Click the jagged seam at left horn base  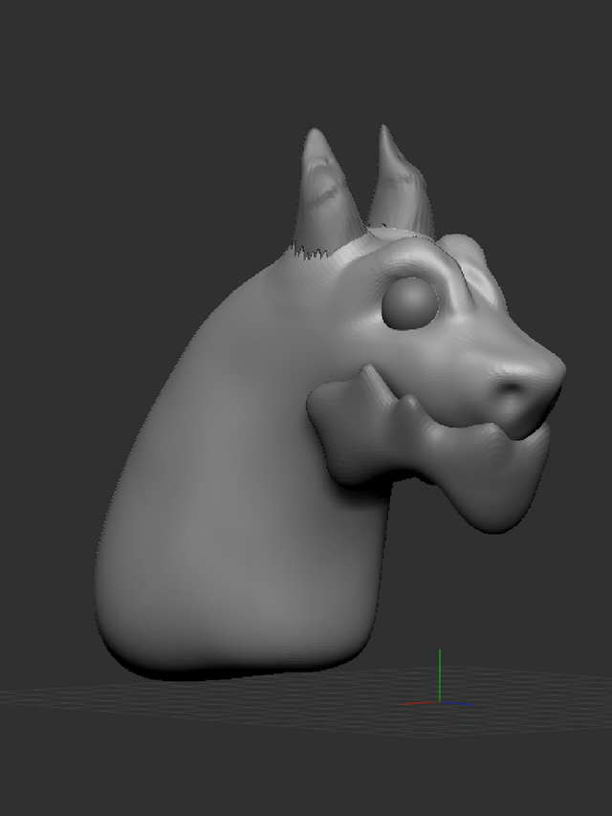click(x=310, y=252)
